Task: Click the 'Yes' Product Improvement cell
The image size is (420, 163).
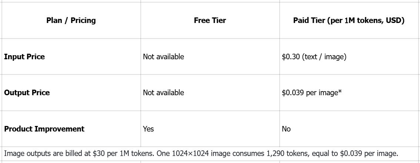Action: click(x=210, y=129)
